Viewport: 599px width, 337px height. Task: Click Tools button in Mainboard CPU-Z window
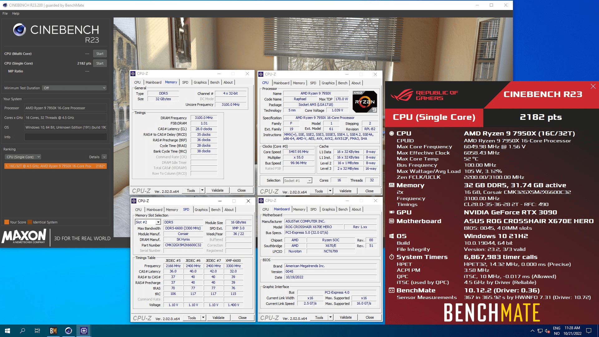(x=319, y=317)
